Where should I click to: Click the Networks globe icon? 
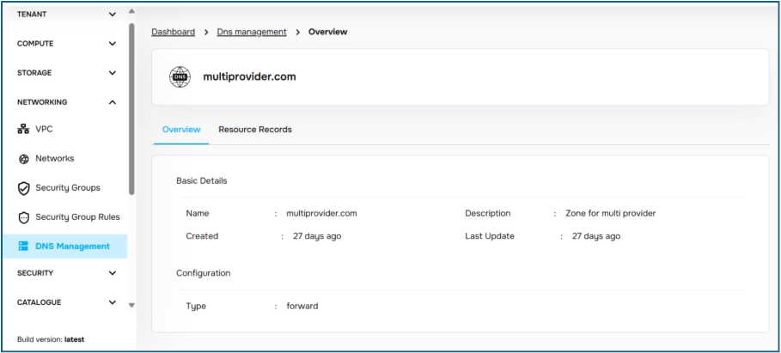[x=24, y=159]
